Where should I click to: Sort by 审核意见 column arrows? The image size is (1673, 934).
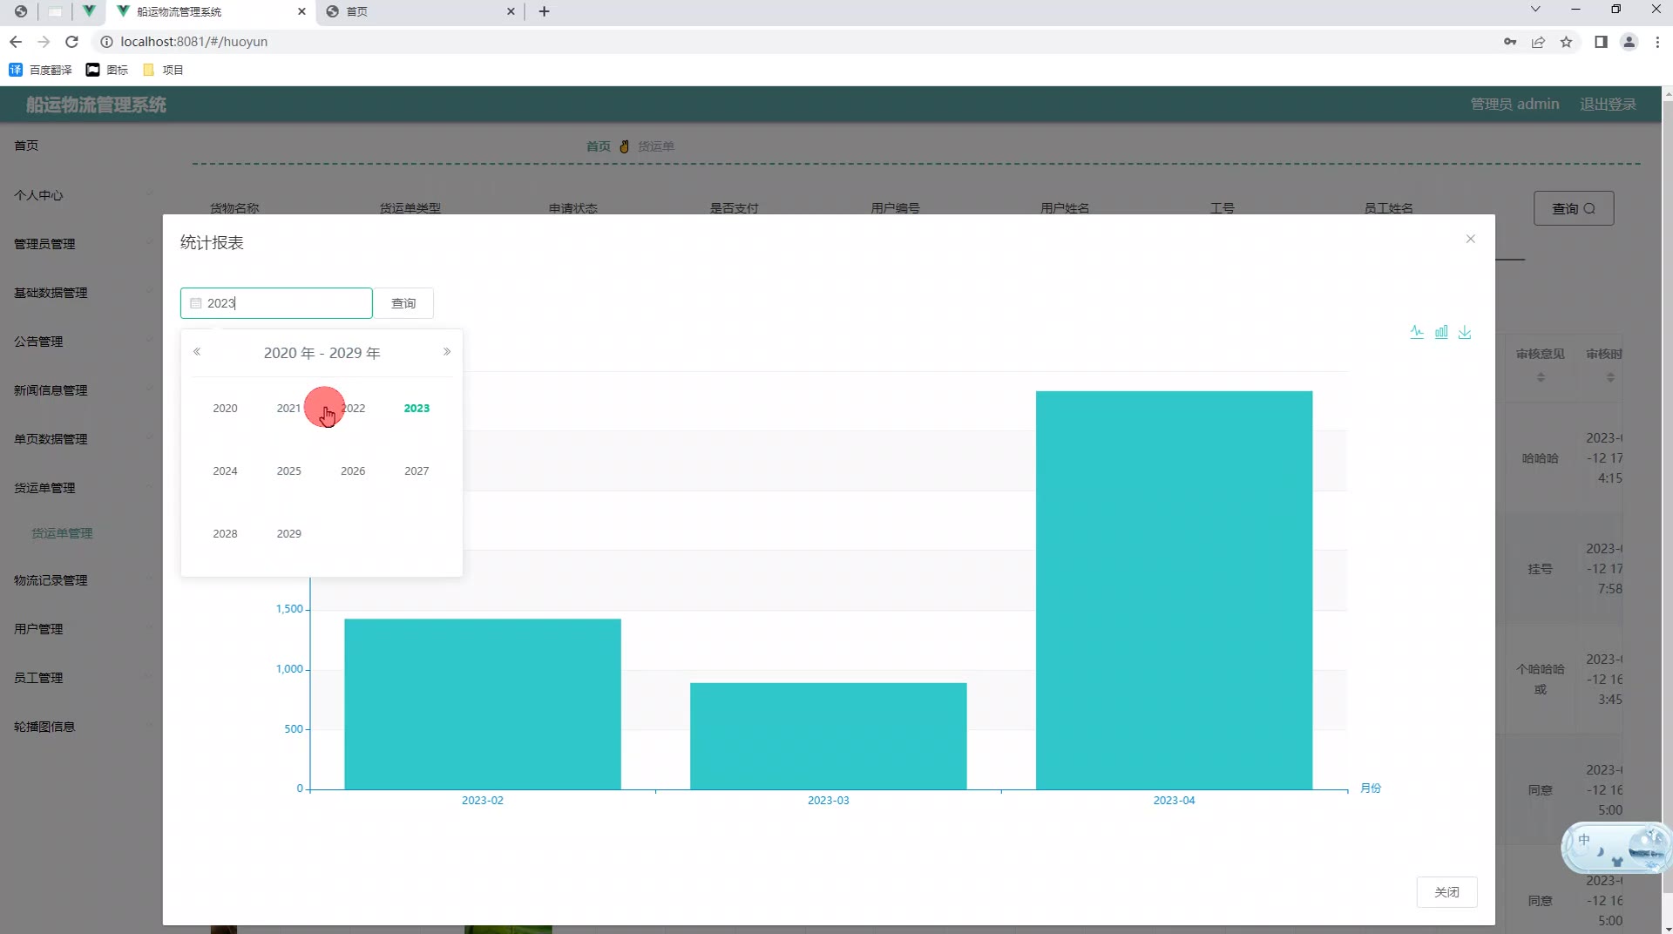click(1541, 377)
